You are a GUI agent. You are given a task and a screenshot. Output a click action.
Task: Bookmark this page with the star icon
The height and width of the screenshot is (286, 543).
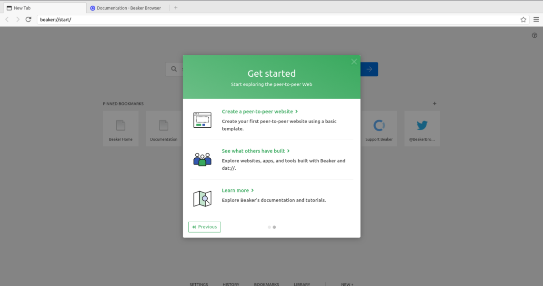pos(523,20)
